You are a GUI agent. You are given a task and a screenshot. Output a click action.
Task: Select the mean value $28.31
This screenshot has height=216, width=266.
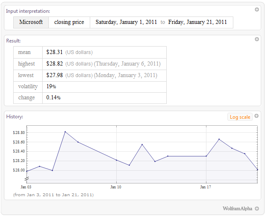pyautogui.click(x=55, y=52)
